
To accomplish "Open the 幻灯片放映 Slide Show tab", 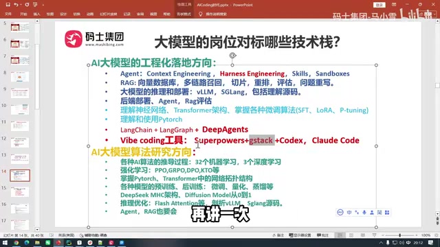I will pos(109,14).
